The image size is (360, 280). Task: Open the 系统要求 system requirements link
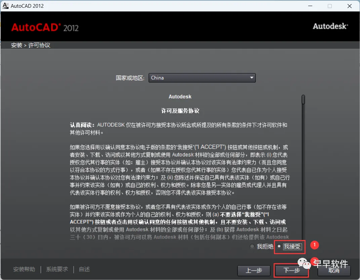[57, 269]
